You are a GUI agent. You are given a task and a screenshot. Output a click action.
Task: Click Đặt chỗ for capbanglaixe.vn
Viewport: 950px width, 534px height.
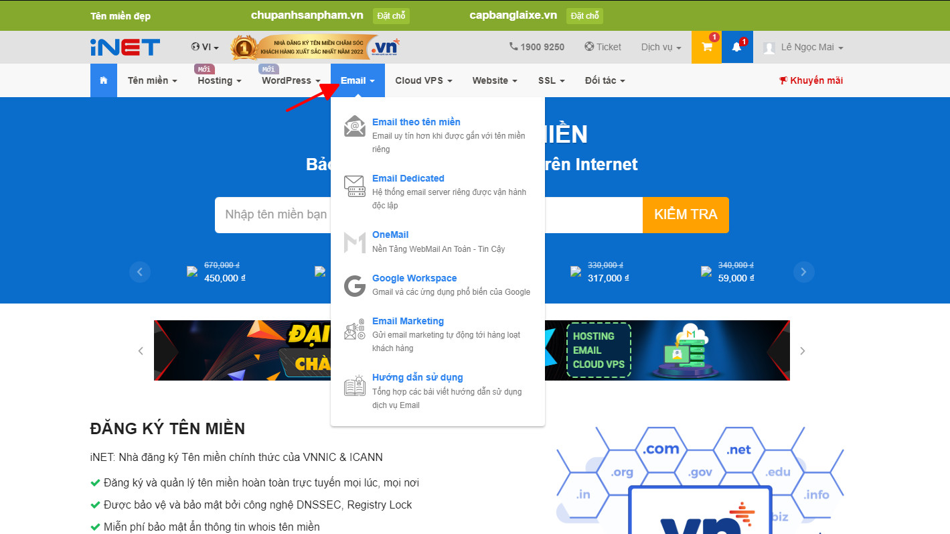coord(584,15)
